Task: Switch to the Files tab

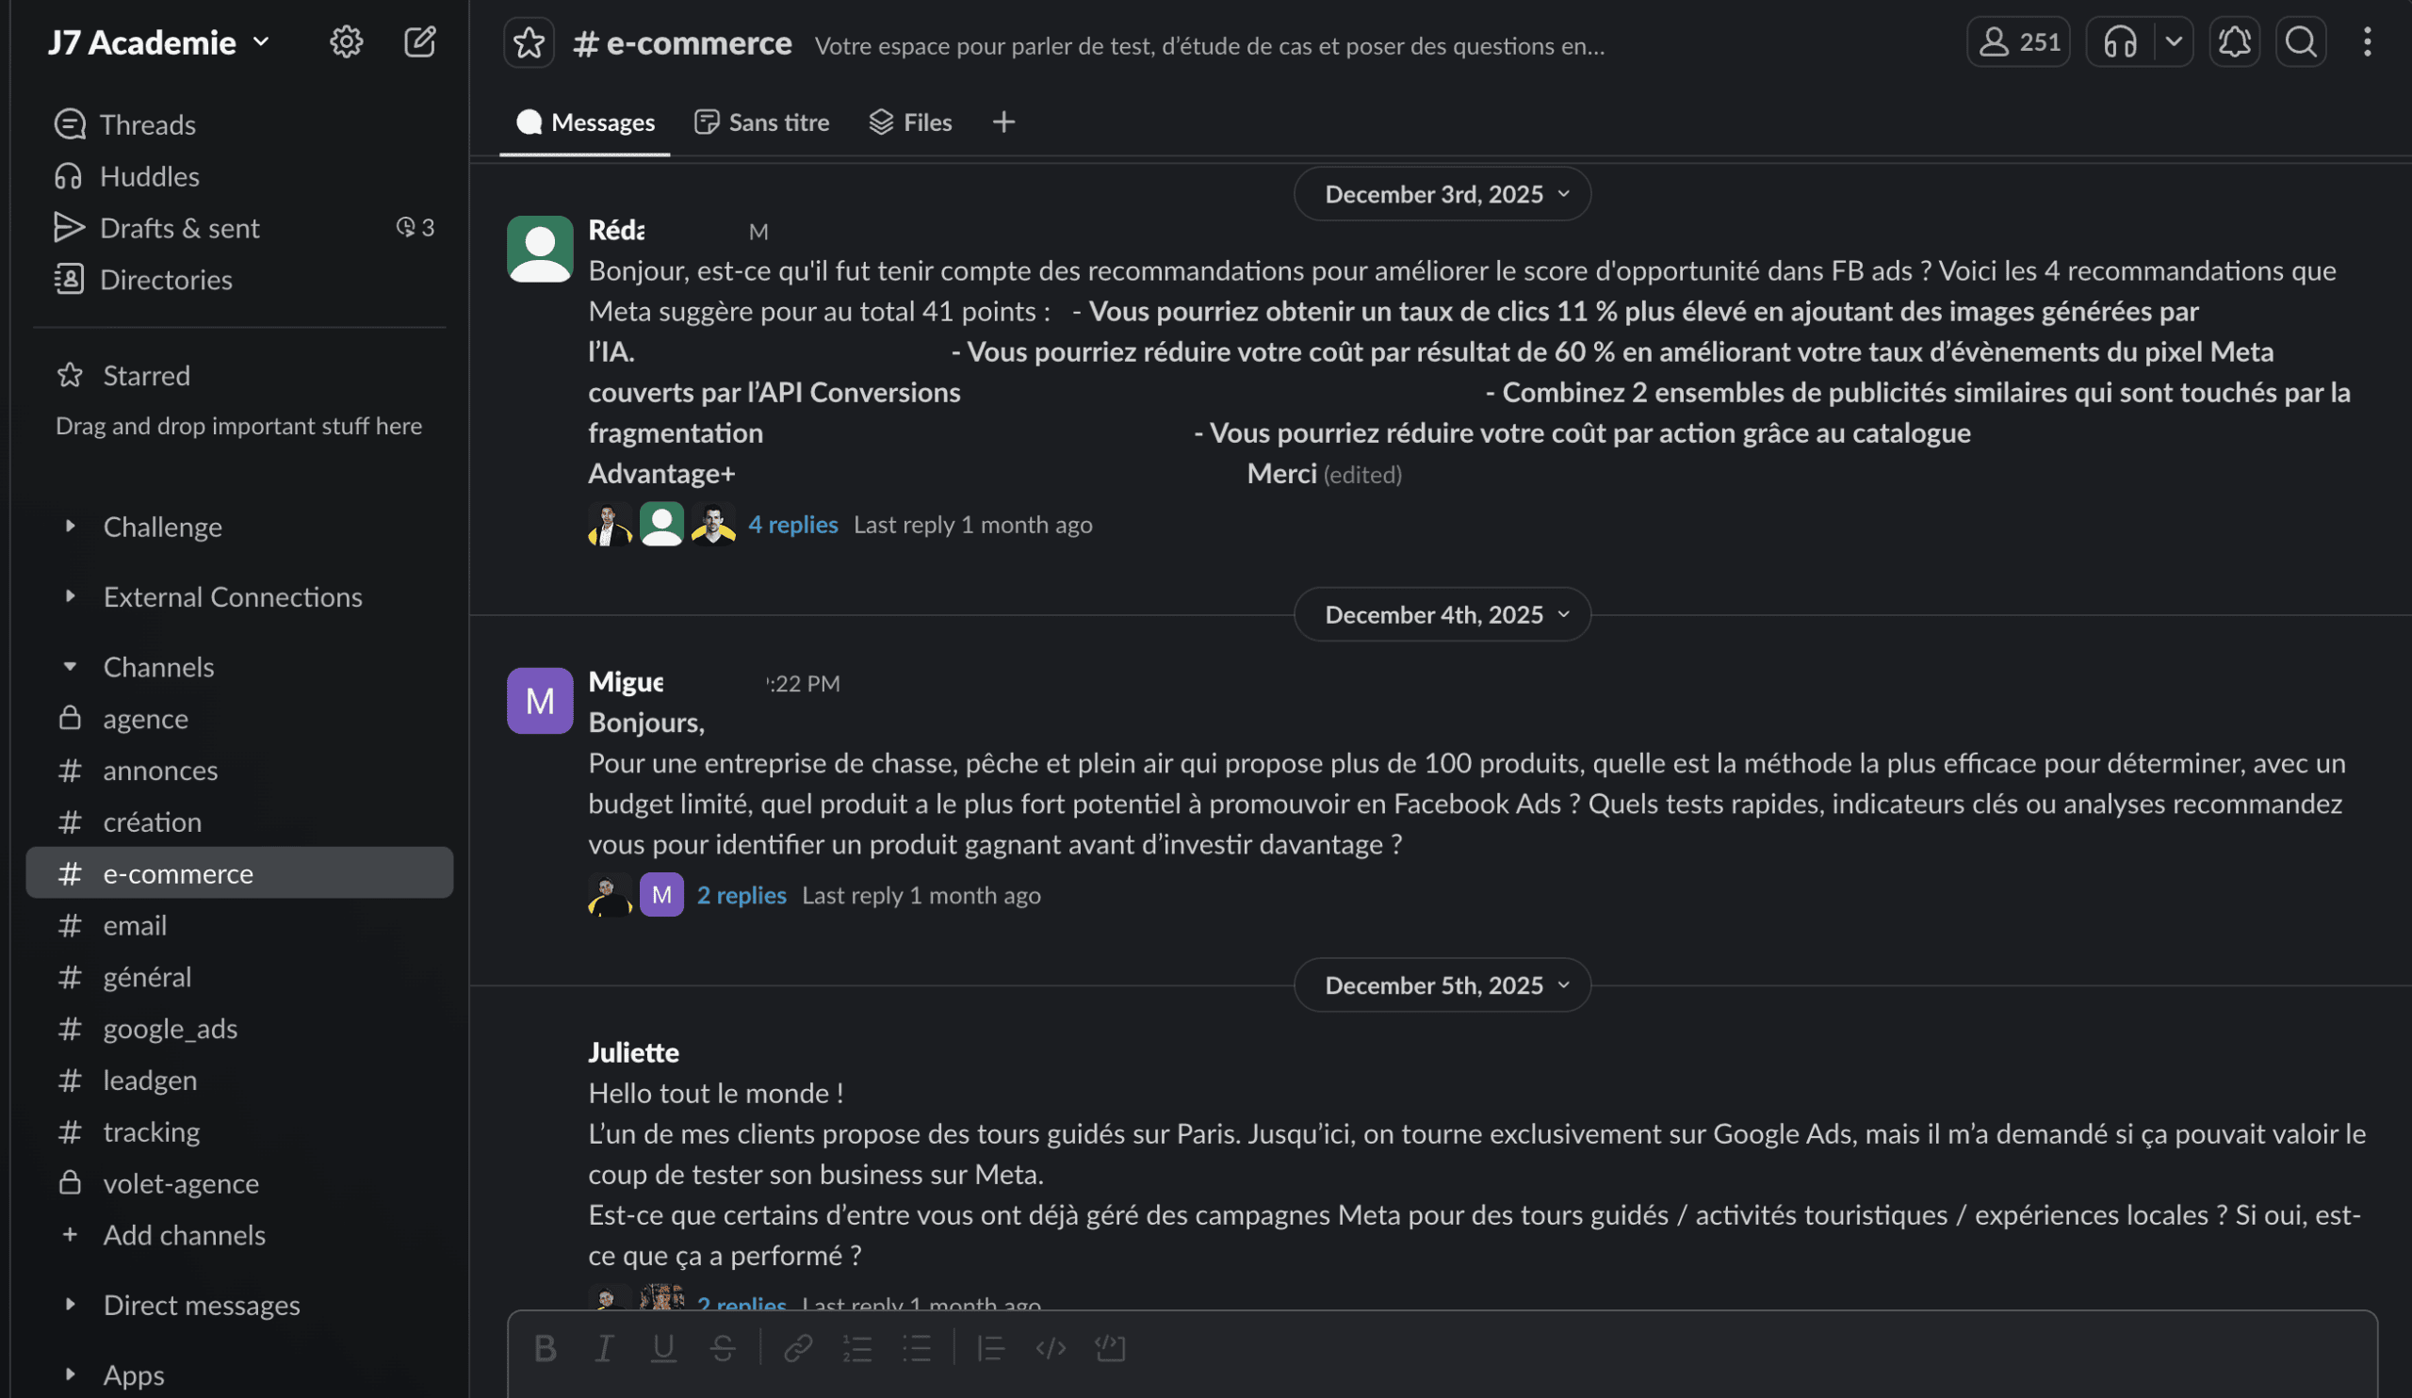Action: click(910, 122)
